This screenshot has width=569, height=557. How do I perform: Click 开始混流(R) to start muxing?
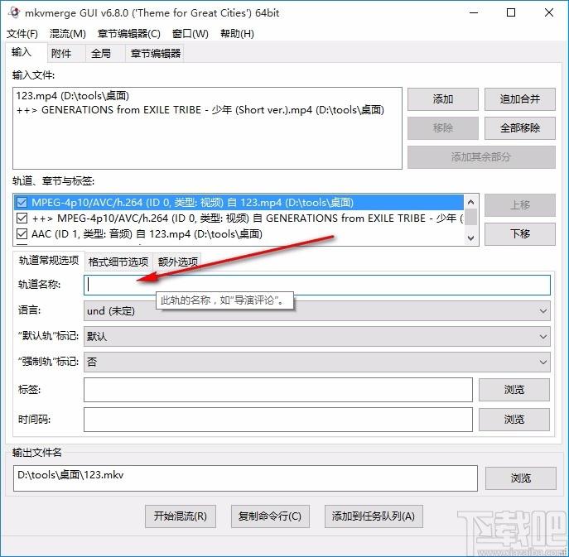181,516
